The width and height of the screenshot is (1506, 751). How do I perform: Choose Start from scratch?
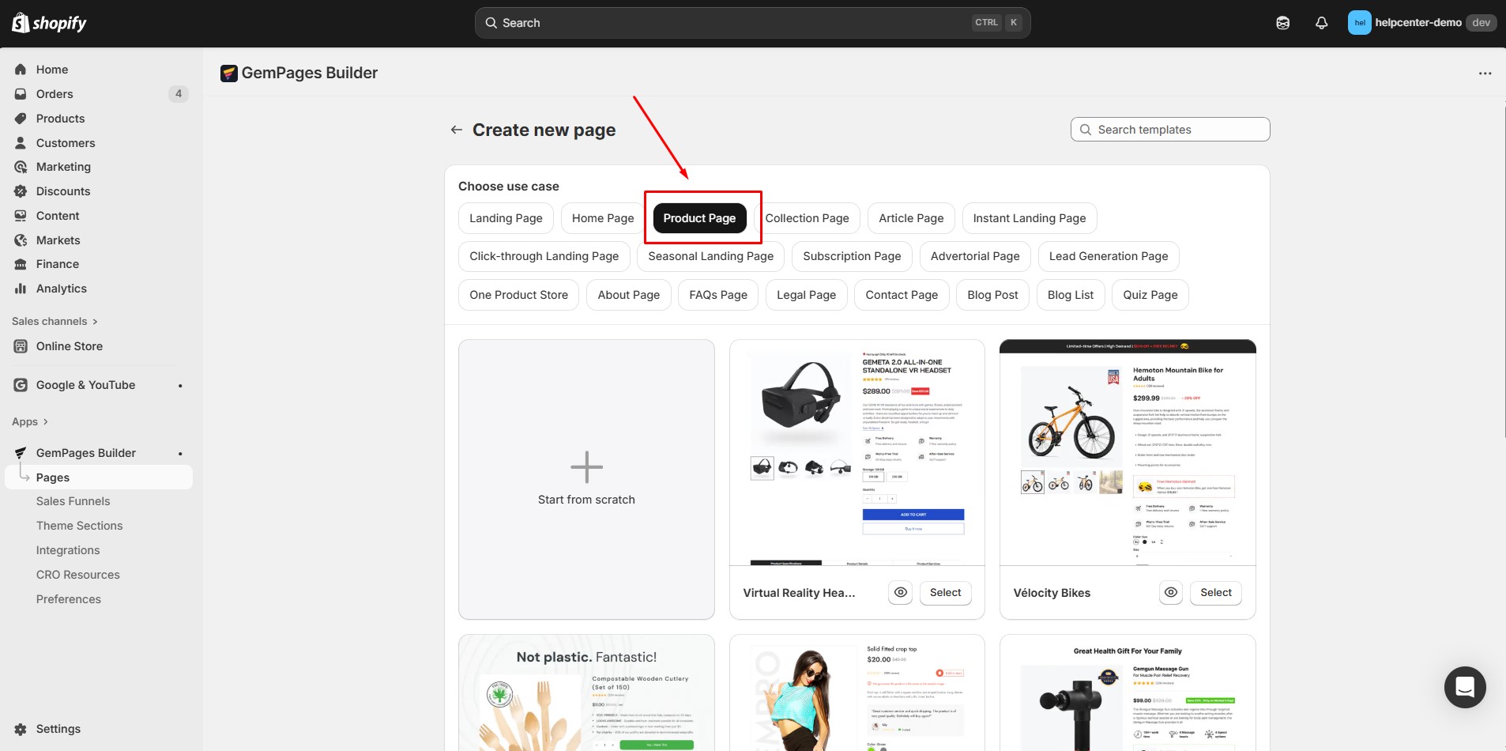pos(585,478)
